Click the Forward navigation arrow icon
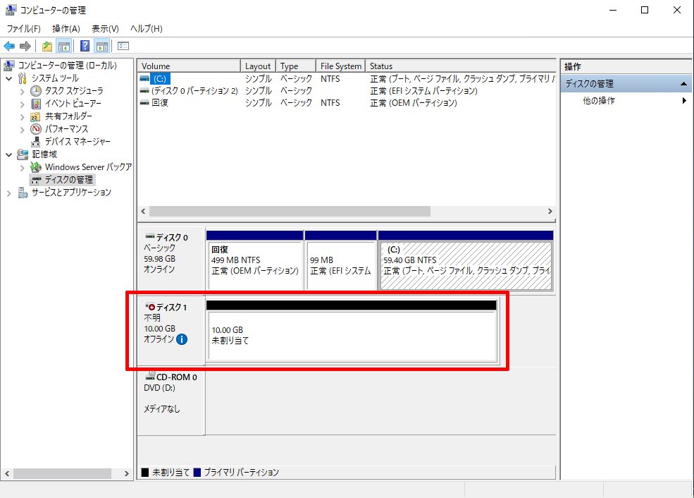 click(x=25, y=45)
